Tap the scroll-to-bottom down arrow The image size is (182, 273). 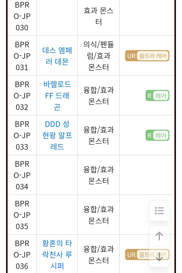click(x=159, y=257)
